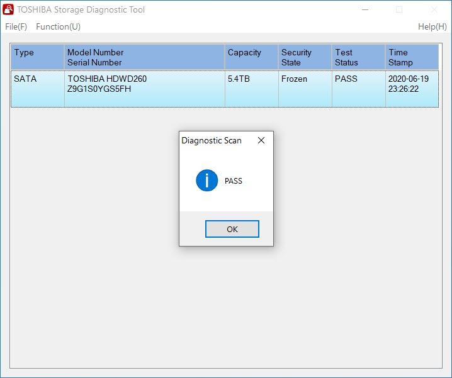Click the serial number Z9G1S0YGS5FH
This screenshot has width=452, height=378.
(99, 89)
